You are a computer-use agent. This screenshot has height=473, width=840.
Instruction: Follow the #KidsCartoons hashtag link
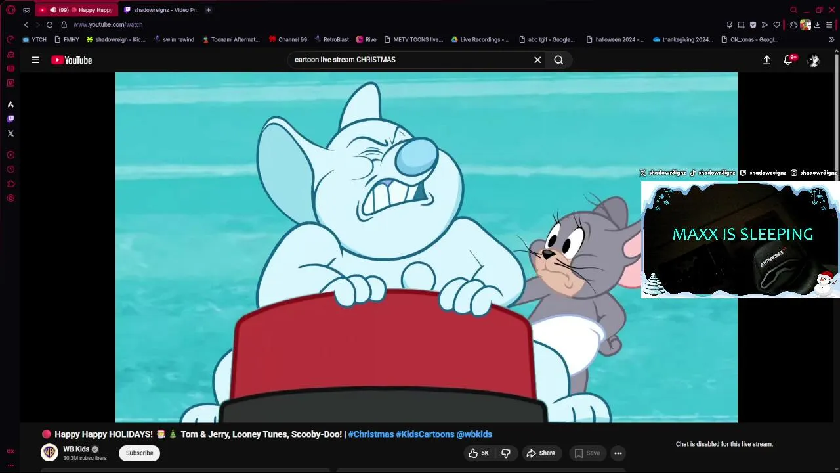425,434
